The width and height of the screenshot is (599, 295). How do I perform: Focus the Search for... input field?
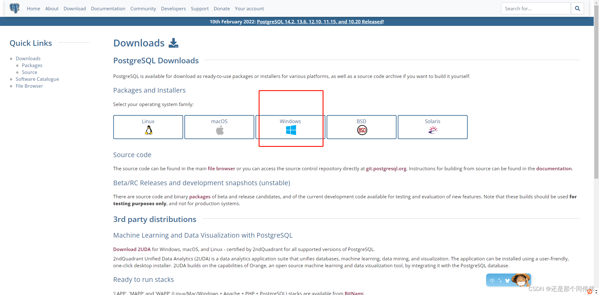(536, 8)
